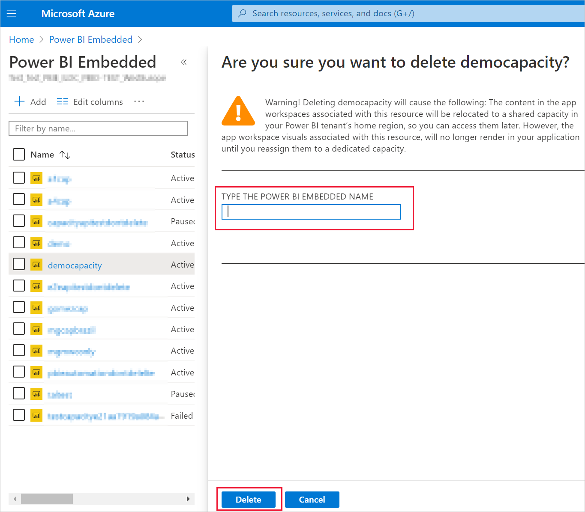585x512 pixels.
Task: Toggle the select-all checkbox beside Name
Action: (19, 155)
